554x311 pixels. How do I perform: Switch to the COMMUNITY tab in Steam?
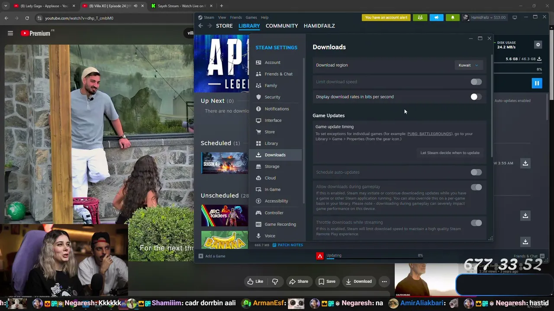[x=282, y=26]
